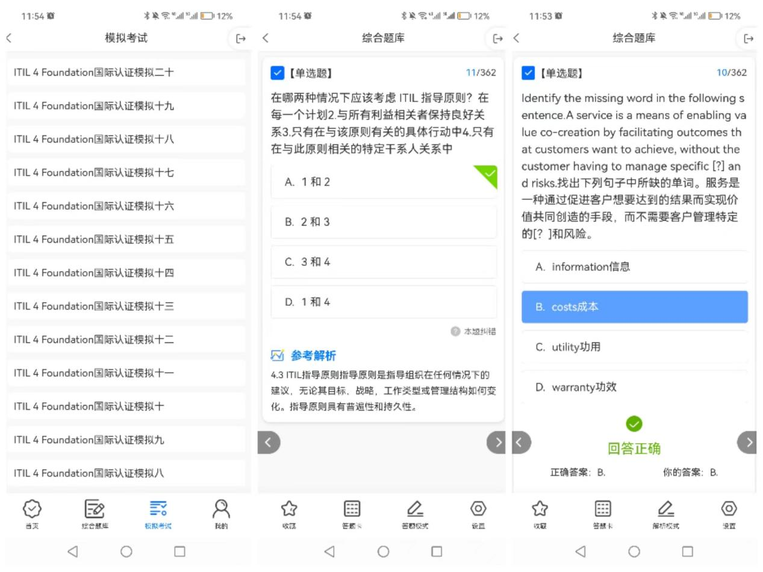Tap the header back arrow on question 11 screen
763x572 pixels.
point(266,38)
